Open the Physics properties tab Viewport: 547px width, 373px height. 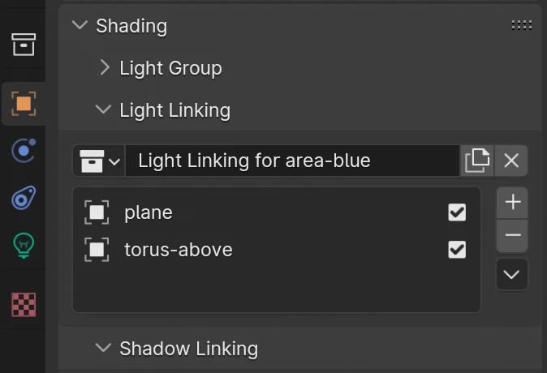click(24, 151)
